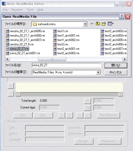The width and height of the screenshot is (133, 151).
Task: Create a new folder icon
Action: pyautogui.click(x=104, y=24)
